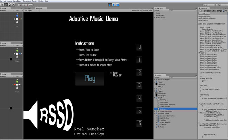Select FMODPlayer script icon
228x140 pixels.
tap(159, 100)
